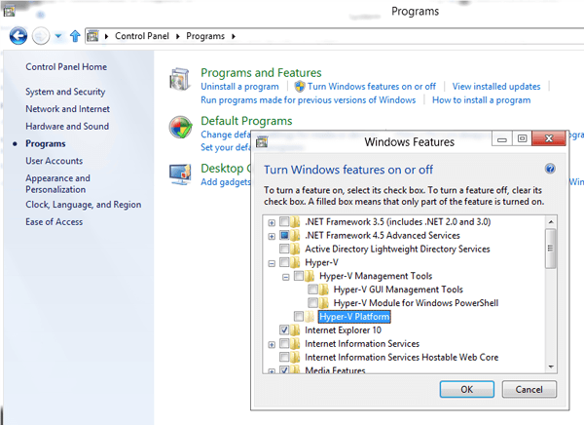Click the scroll up arrow in features list
The image size is (584, 425).
[x=551, y=222]
